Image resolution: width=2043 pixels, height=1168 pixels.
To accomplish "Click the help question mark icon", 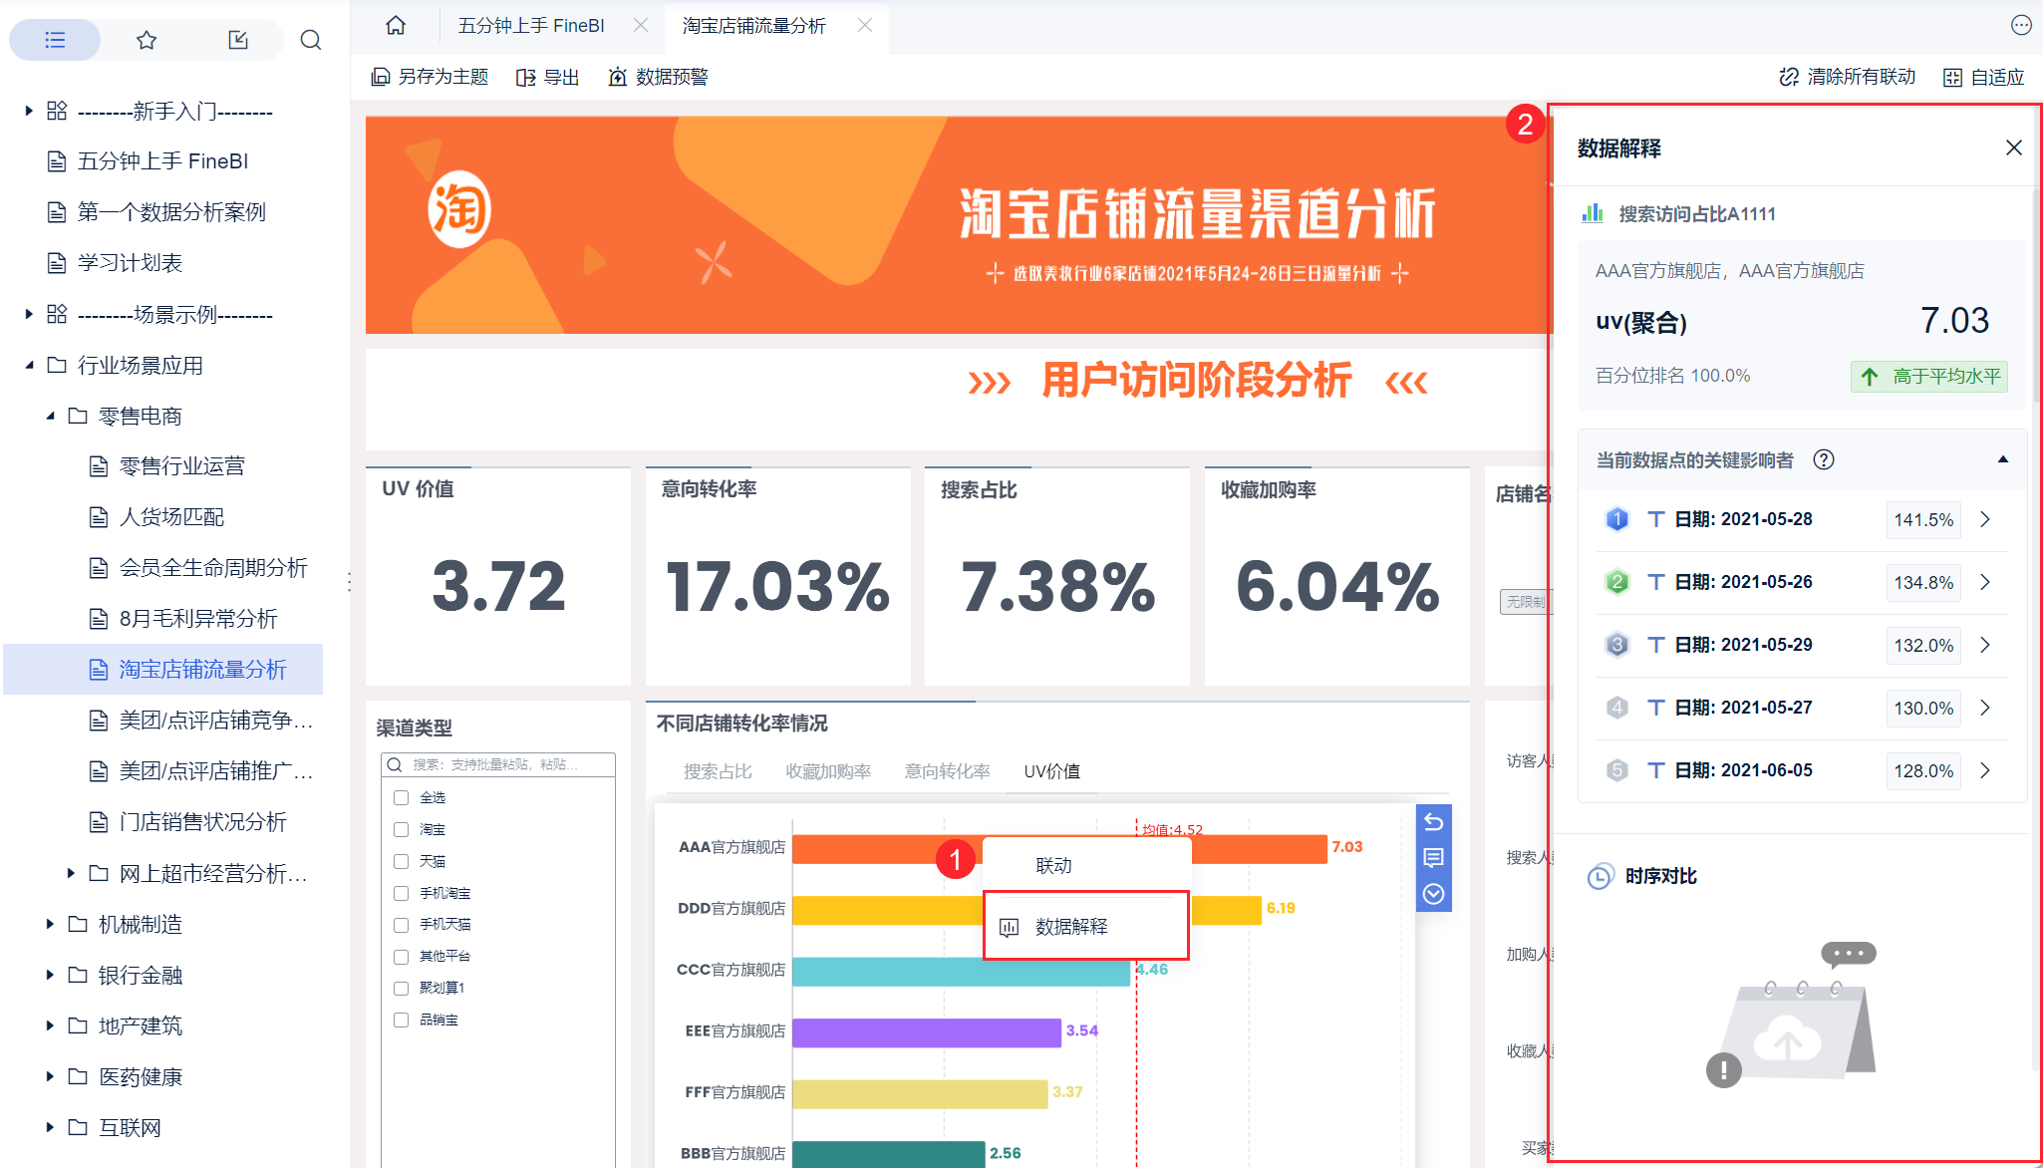I will point(1823,459).
